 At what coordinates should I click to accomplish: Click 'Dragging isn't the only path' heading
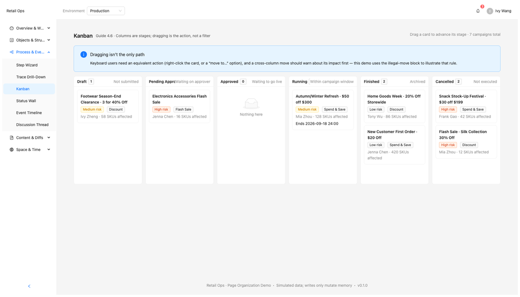(118, 55)
